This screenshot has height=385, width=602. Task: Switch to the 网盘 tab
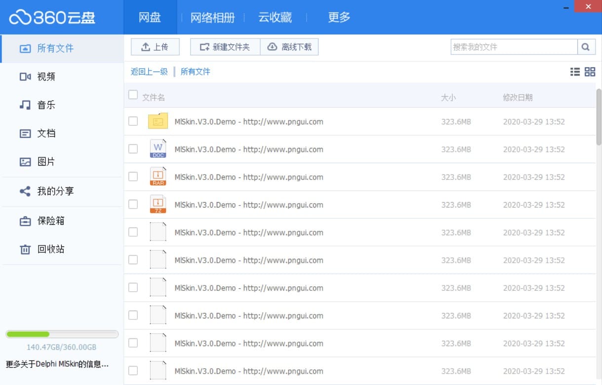click(150, 17)
